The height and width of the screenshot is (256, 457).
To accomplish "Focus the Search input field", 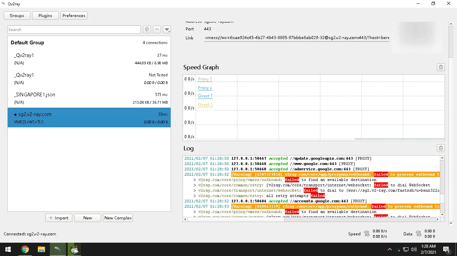I will pyautogui.click(x=74, y=29).
